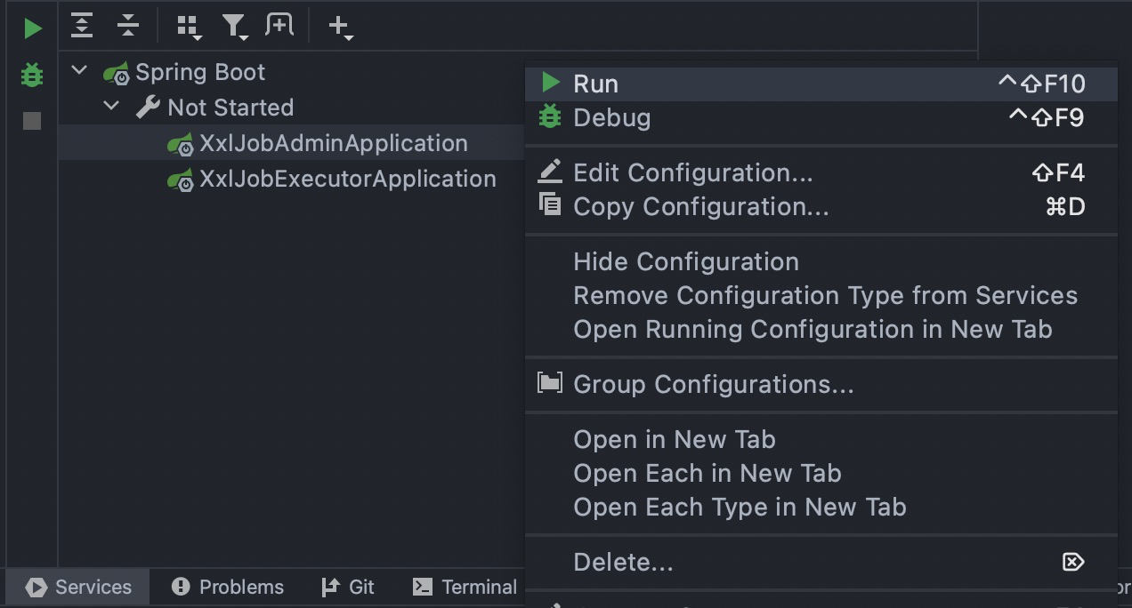Viewport: 1132px width, 608px height.
Task: Click the Debug bug icon in left sidebar
Action: point(32,75)
